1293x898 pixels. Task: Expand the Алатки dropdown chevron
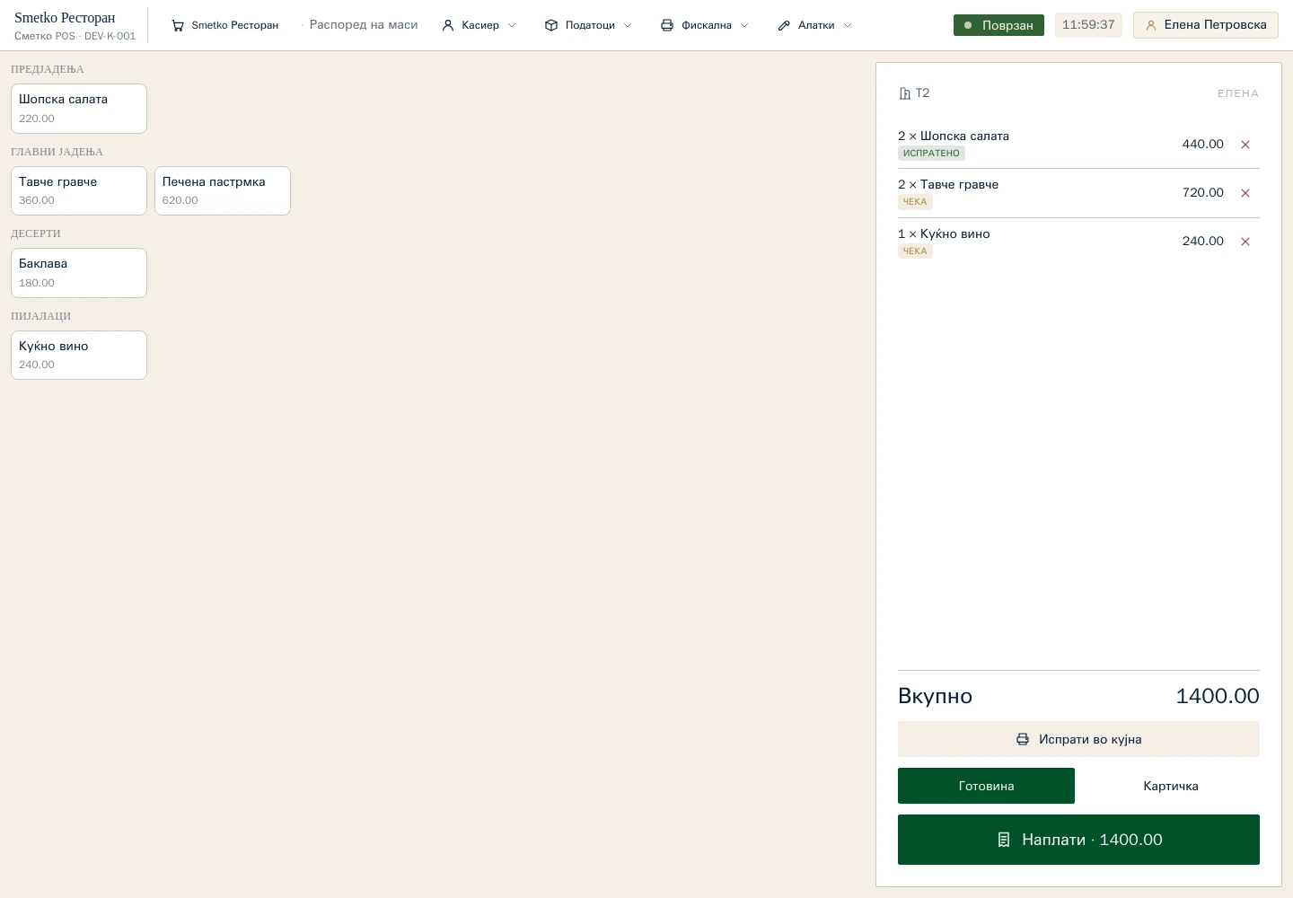point(848,25)
